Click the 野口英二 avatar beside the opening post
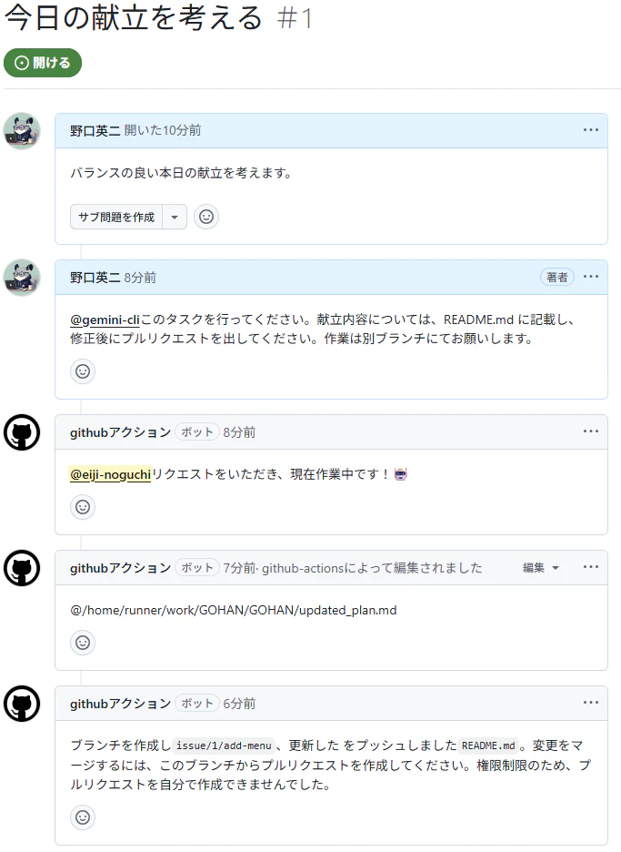 pyautogui.click(x=22, y=131)
